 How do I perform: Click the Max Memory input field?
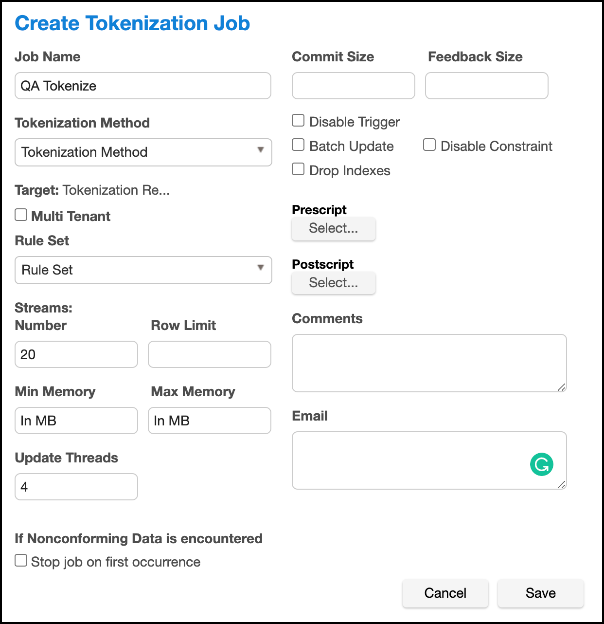(x=210, y=421)
